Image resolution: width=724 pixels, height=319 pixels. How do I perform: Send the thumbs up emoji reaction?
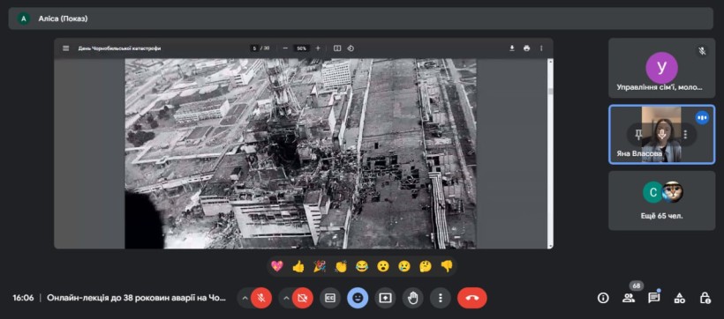click(298, 266)
